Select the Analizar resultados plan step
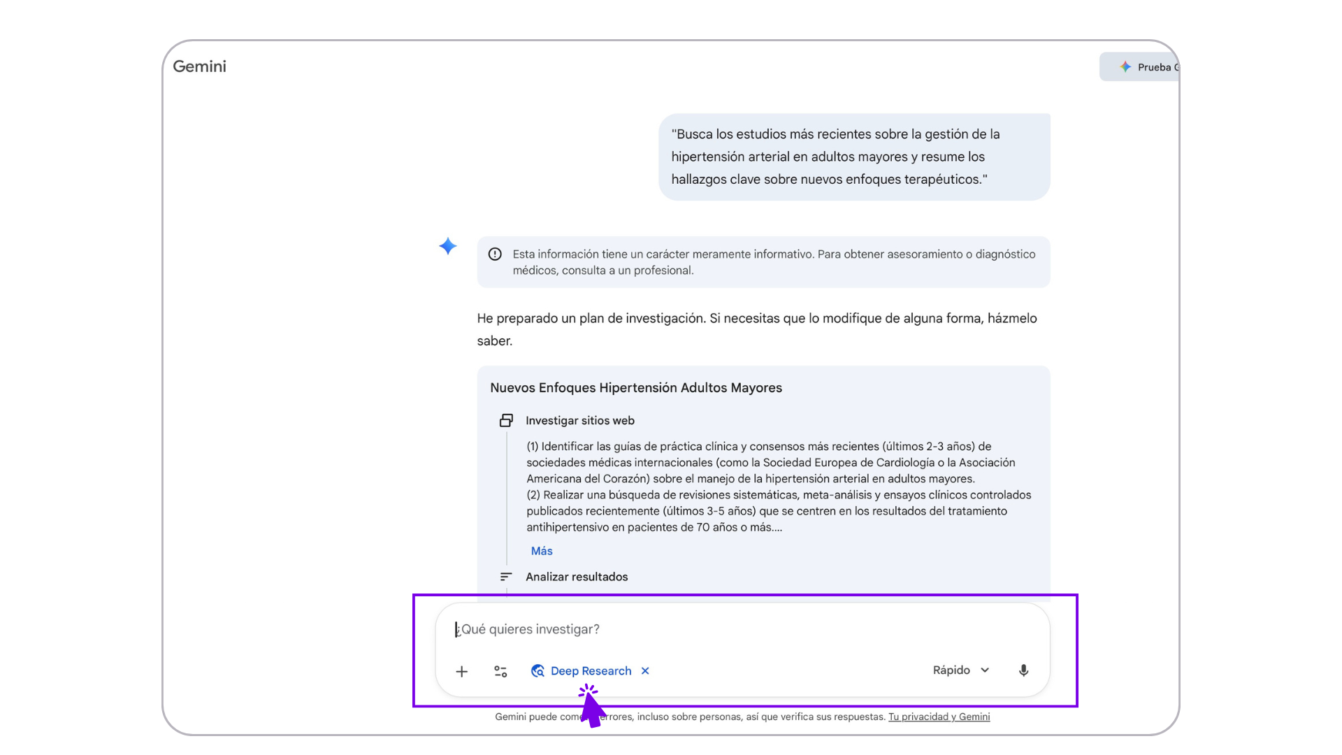Viewport: 1342px width, 755px height. [x=577, y=577]
